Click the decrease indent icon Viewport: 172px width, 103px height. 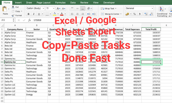coord(89,14)
